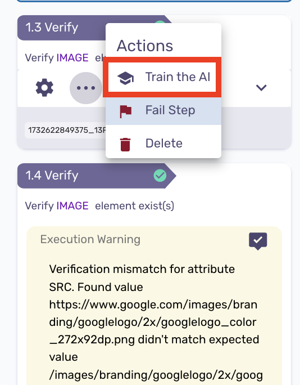Click the Actions menu heading
The height and width of the screenshot is (385, 300).
[x=145, y=46]
